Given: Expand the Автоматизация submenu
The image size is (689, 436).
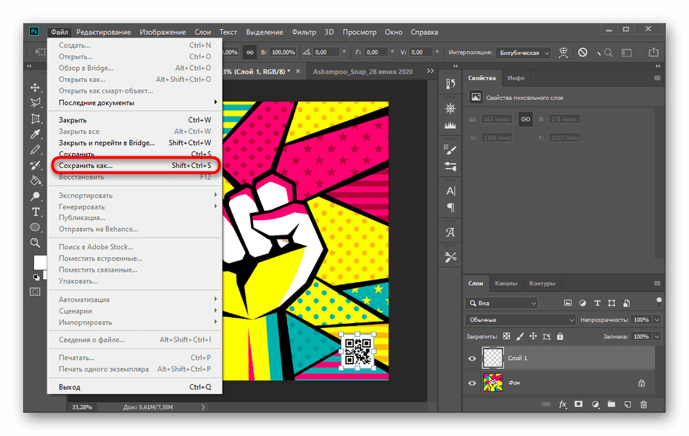Looking at the screenshot, I should point(135,300).
